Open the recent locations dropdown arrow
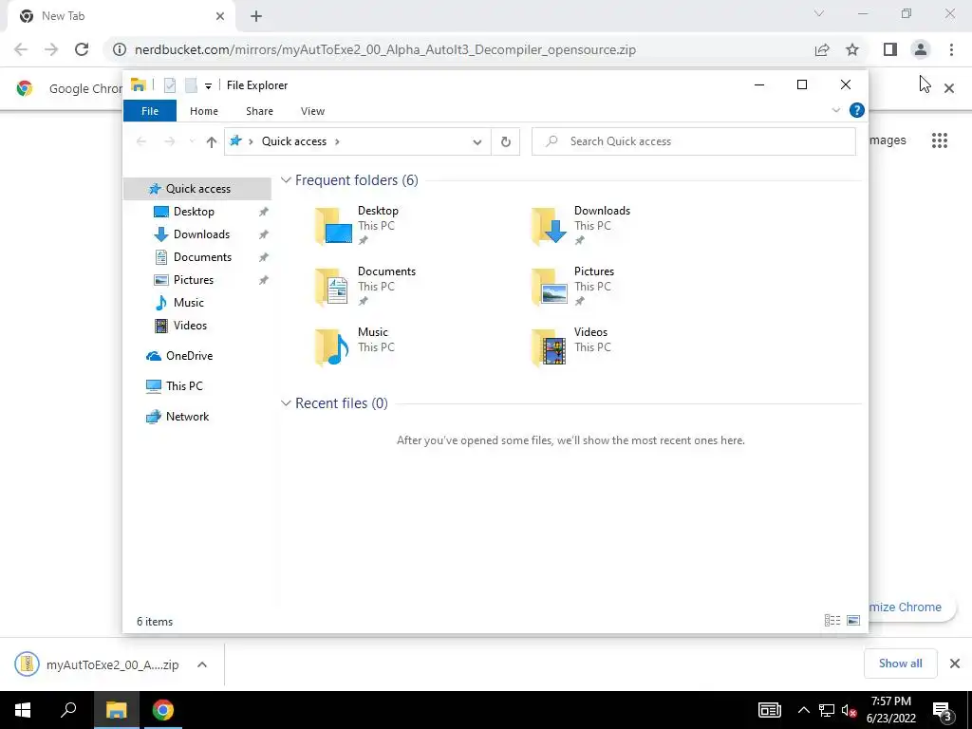 click(192, 141)
